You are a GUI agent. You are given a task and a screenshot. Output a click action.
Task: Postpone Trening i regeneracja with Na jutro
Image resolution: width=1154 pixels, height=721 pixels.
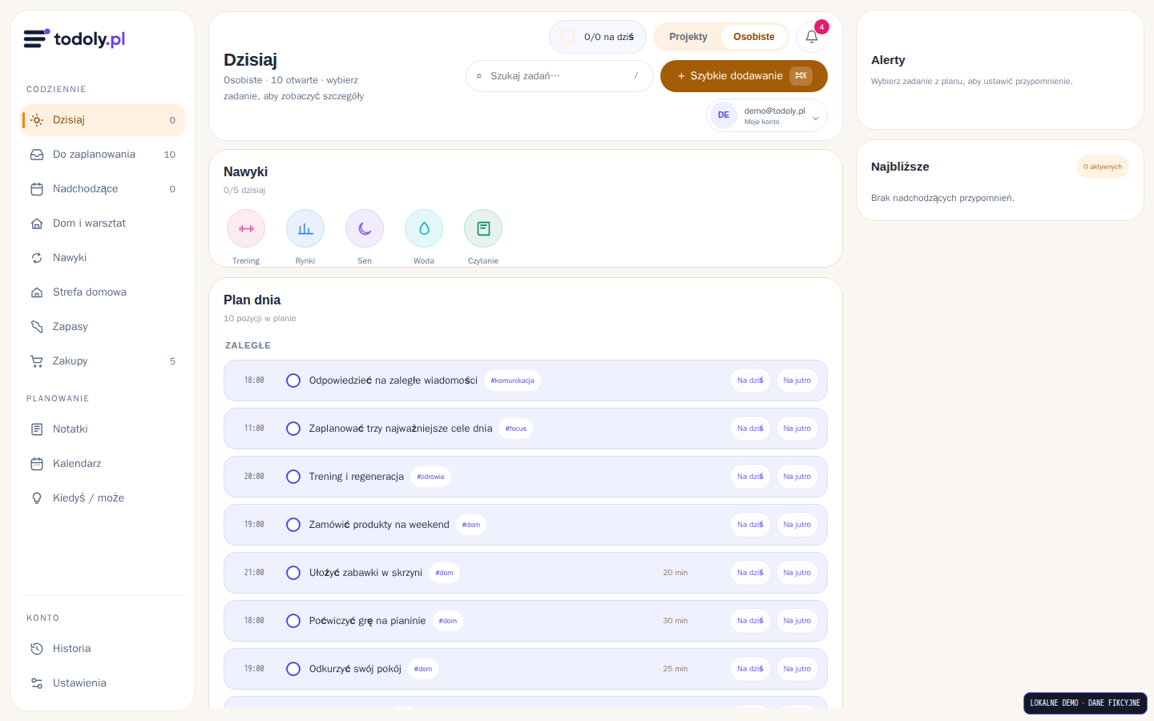(x=797, y=477)
